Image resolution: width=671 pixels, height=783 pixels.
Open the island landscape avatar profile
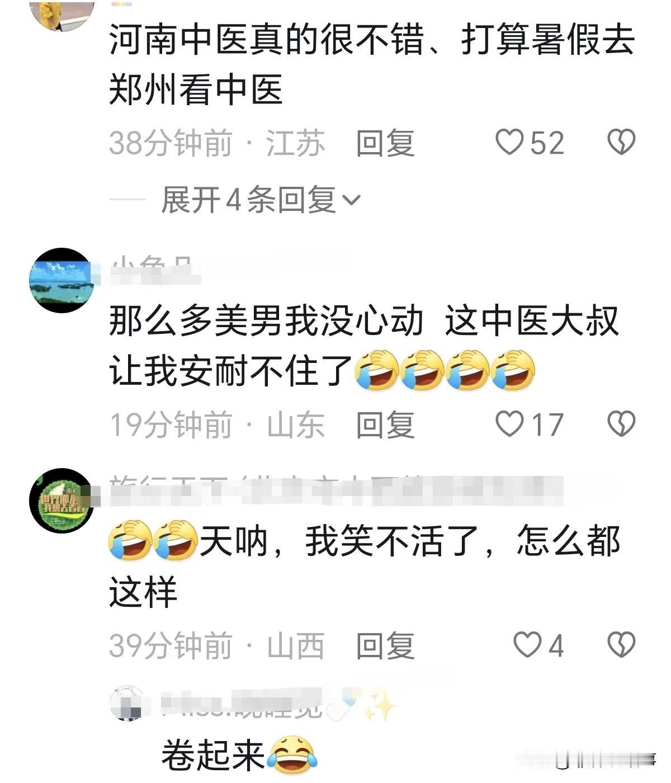click(x=62, y=280)
